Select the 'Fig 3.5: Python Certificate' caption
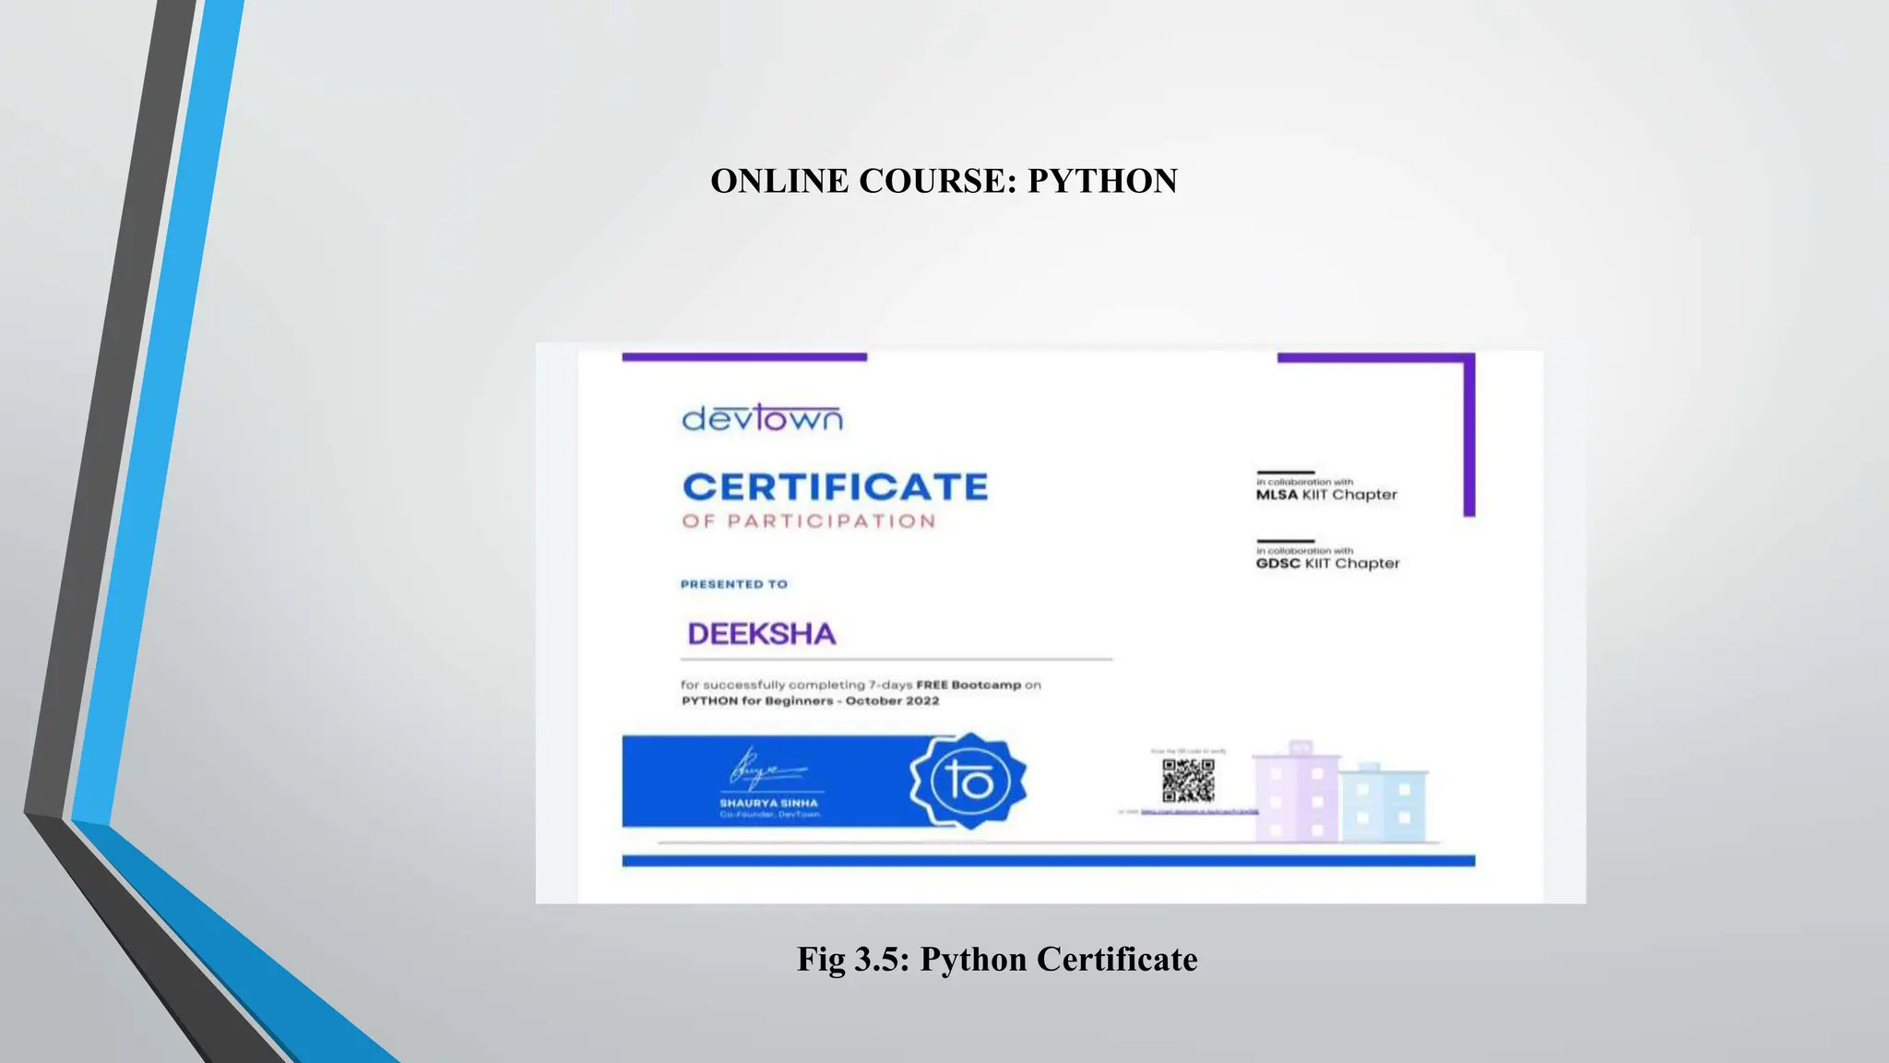The height and width of the screenshot is (1063, 1889). (x=997, y=960)
